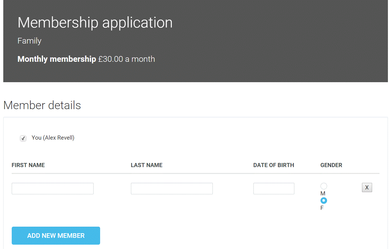Screen dimensions: 392x249
Task: Focus the First Name input field
Action: 53,189
